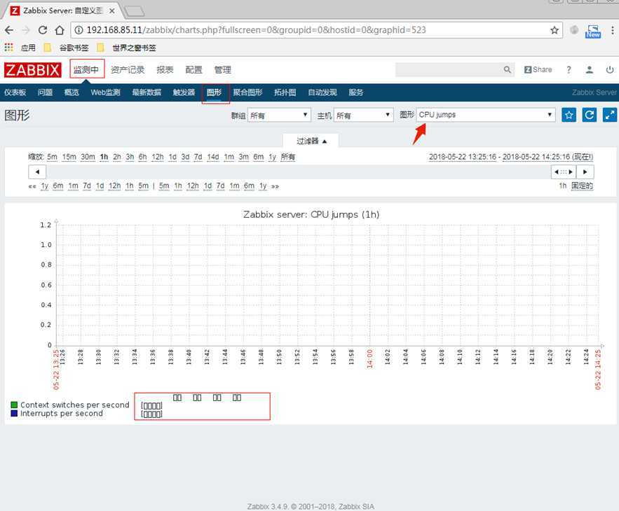This screenshot has width=619, height=511.
Task: Open the 管理 menu
Action: (223, 70)
